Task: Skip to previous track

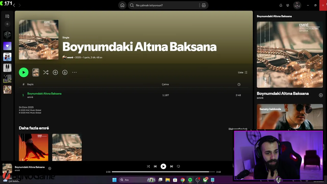Action: [x=155, y=166]
